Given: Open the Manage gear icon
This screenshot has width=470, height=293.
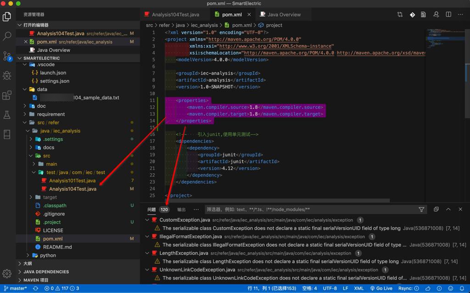Looking at the screenshot, I should point(7,273).
